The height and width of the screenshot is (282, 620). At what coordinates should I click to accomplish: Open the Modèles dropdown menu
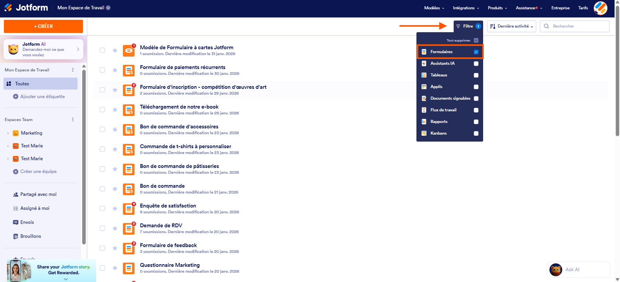tap(434, 8)
